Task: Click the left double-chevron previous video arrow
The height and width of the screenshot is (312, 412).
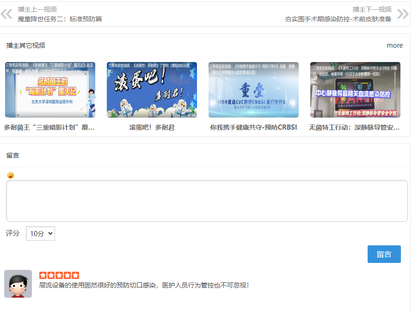Action: tap(6, 13)
